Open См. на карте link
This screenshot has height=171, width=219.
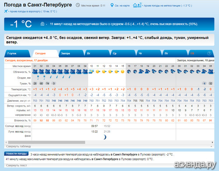coord(122,6)
